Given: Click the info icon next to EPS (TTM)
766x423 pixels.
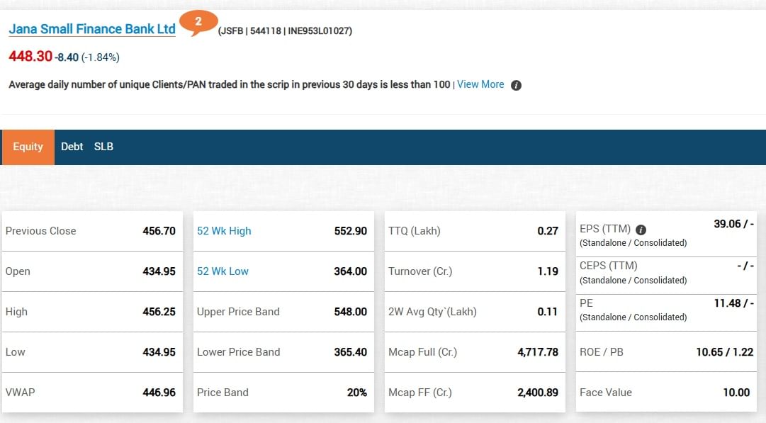Looking at the screenshot, I should pos(641,230).
